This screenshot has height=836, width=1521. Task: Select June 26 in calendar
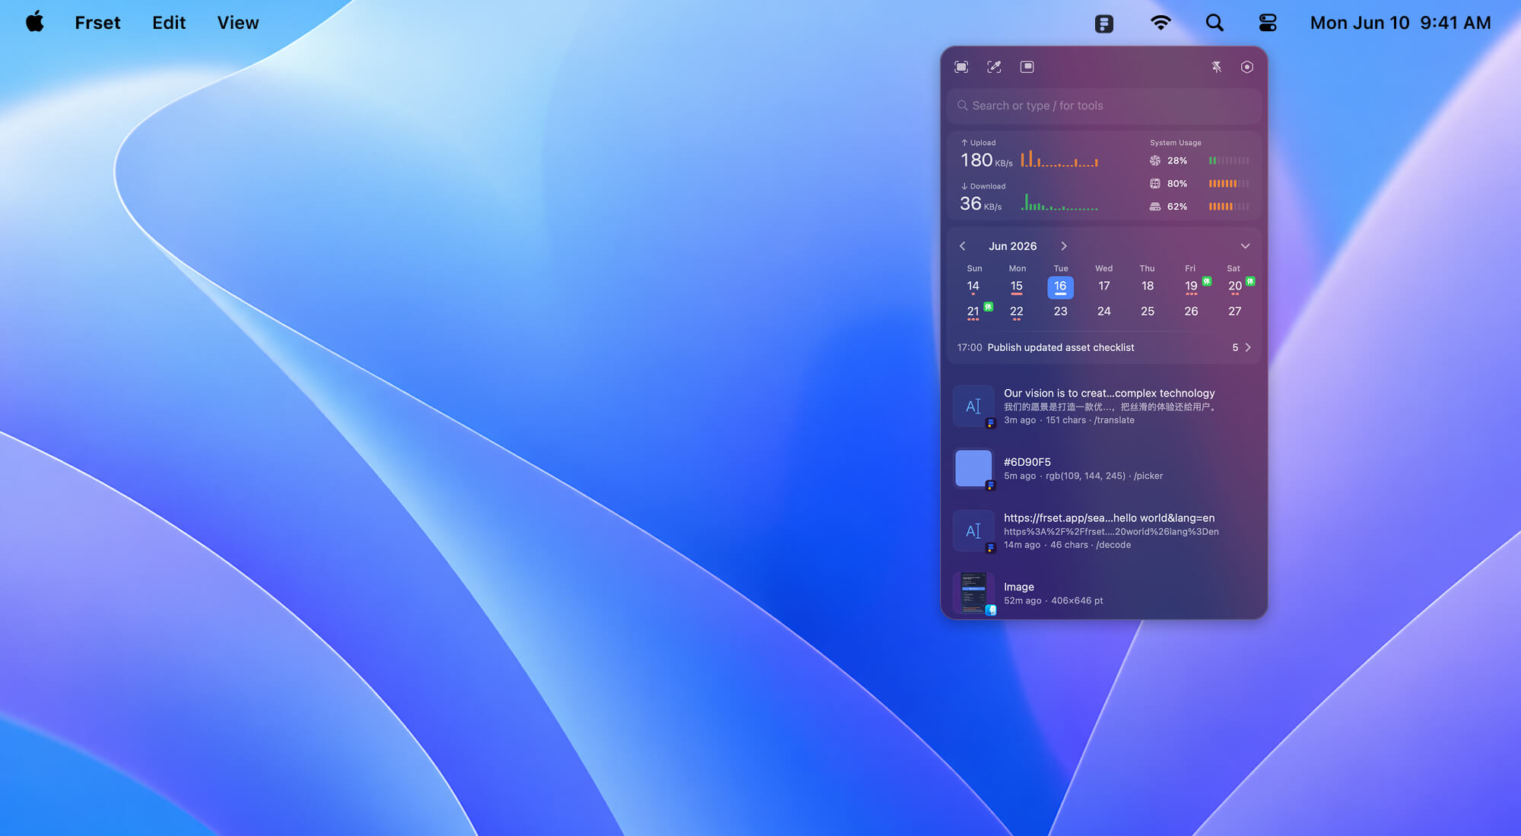[1191, 312]
